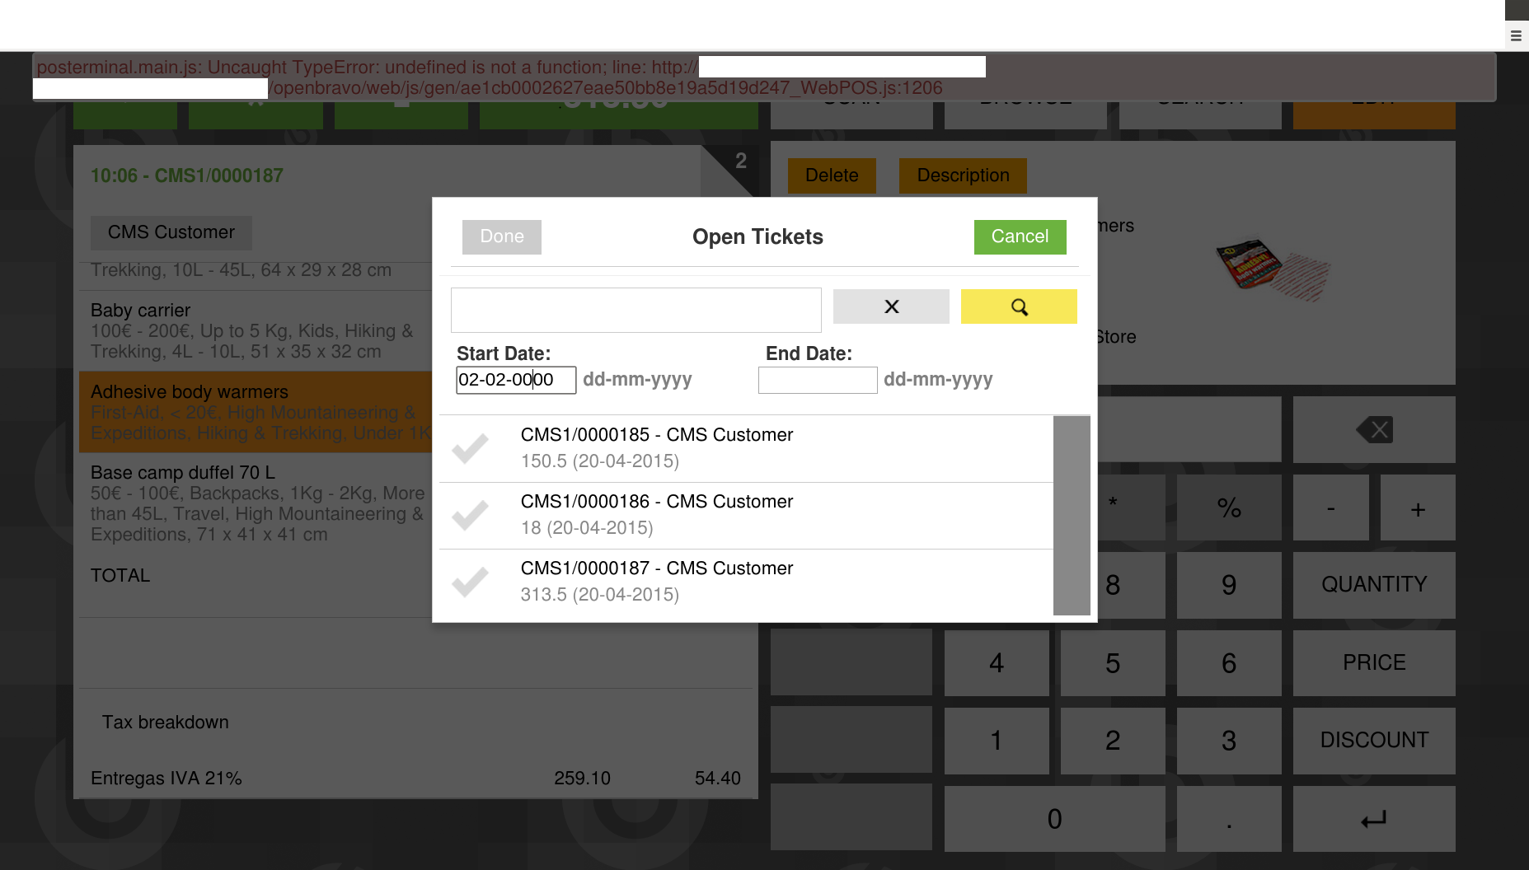Click the adhesive body warmers product image

coord(1272,270)
